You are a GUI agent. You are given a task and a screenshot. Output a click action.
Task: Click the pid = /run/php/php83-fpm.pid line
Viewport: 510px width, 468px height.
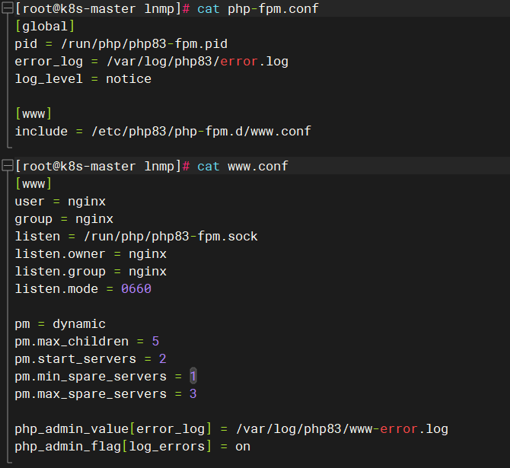click(121, 44)
